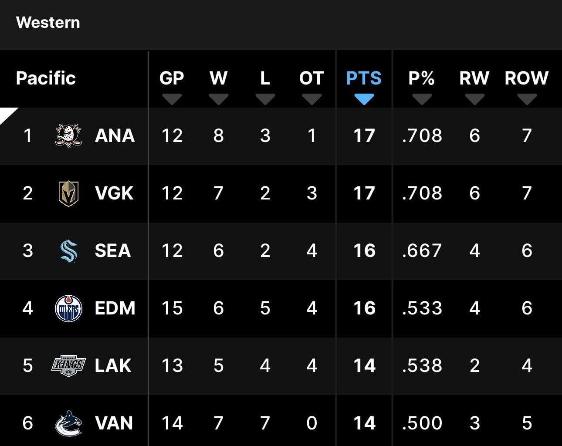562x446 pixels.
Task: Select the Pacific division header
Action: click(45, 79)
